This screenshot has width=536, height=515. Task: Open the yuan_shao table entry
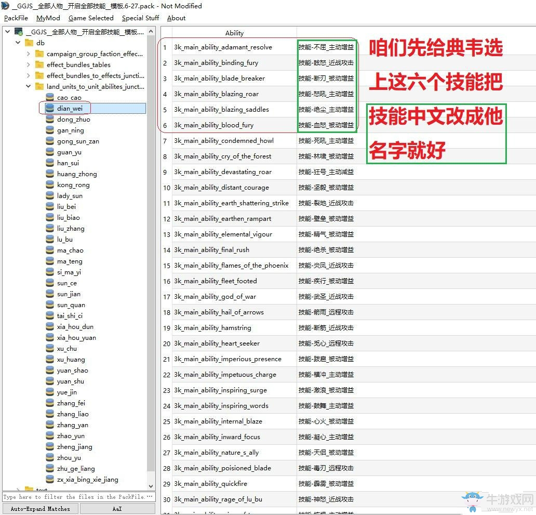point(73,371)
